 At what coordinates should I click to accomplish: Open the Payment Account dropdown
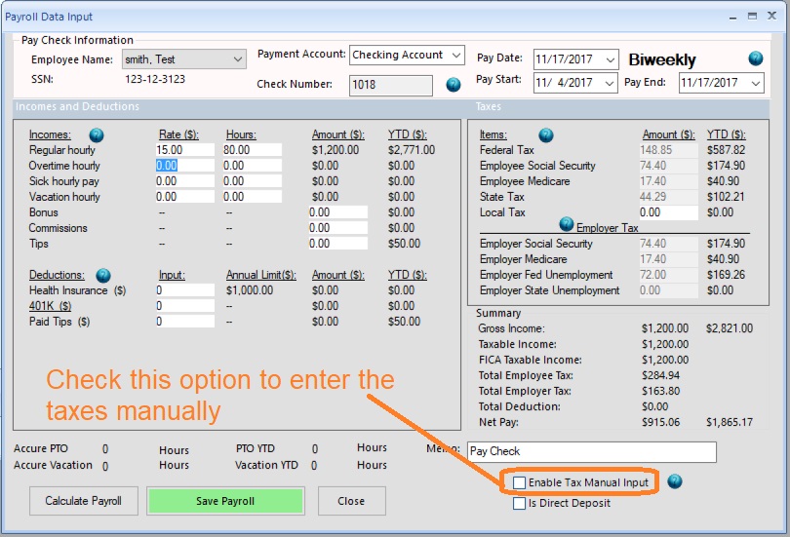tap(458, 56)
